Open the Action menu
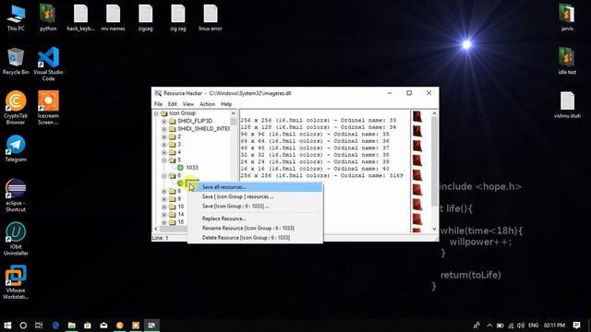 207,104
